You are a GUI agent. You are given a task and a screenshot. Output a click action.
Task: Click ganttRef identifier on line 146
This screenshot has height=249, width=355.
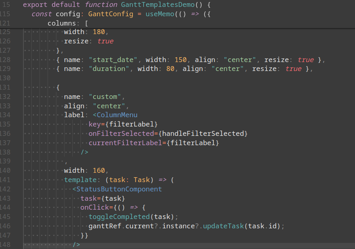pyautogui.click(x=105, y=226)
